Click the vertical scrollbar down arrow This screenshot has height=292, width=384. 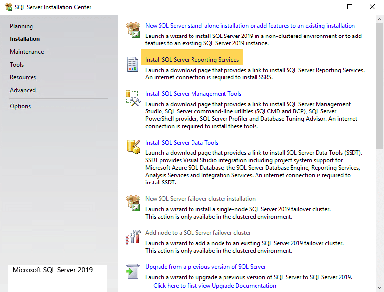tap(379, 287)
